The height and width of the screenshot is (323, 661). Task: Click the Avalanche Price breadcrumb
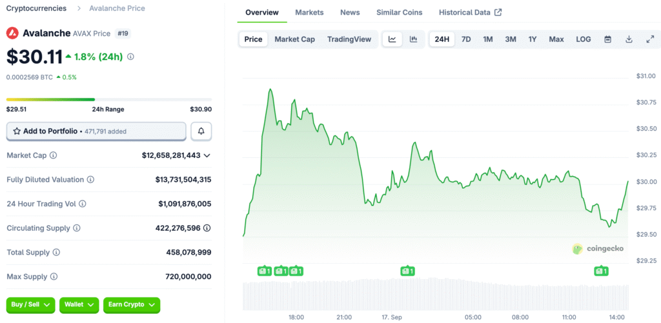[x=117, y=8]
